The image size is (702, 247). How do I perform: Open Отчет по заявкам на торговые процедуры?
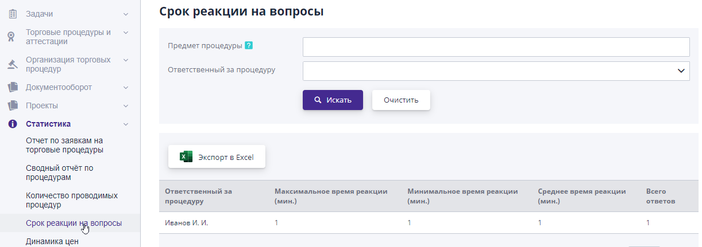point(64,145)
